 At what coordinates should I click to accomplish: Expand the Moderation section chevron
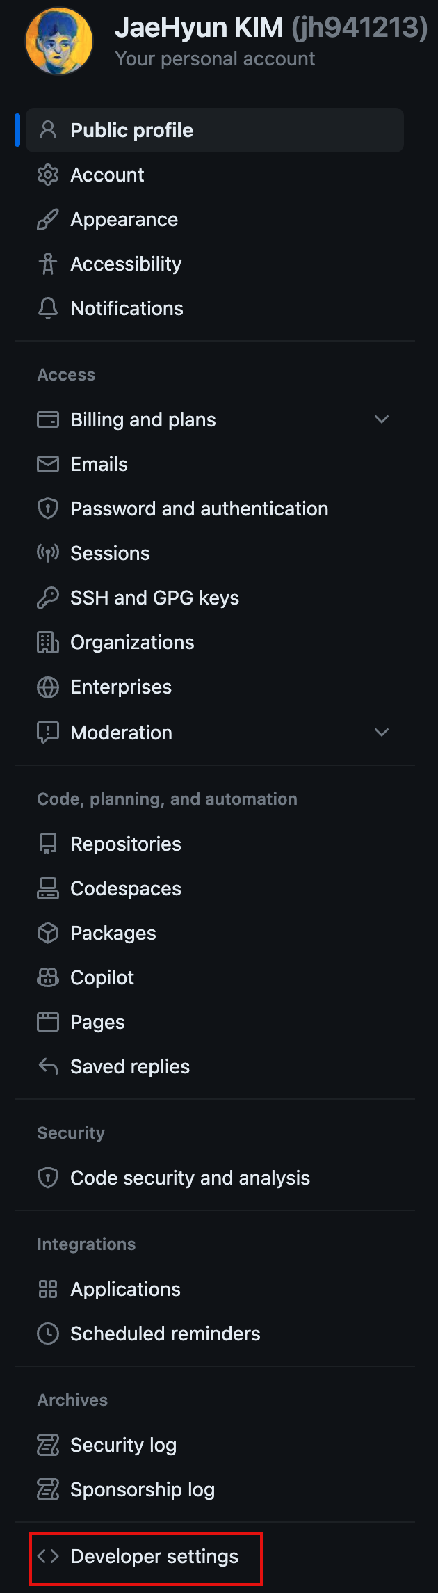tap(382, 733)
